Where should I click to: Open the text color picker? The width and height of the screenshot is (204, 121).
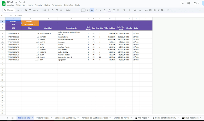[x=104, y=10]
